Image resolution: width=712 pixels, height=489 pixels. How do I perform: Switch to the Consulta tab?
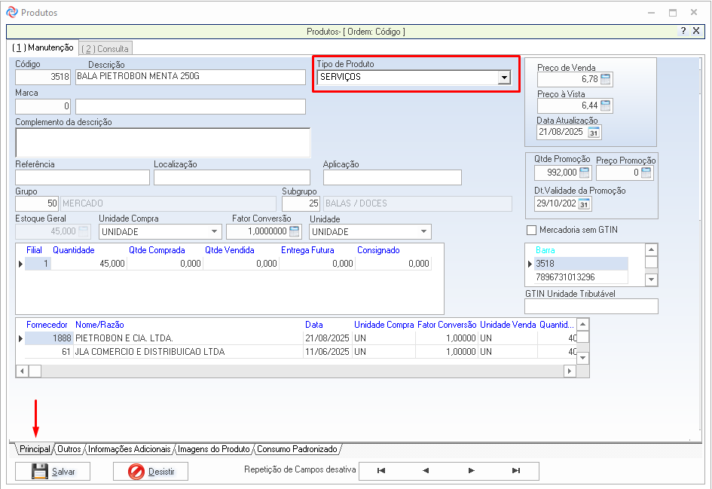pyautogui.click(x=105, y=48)
